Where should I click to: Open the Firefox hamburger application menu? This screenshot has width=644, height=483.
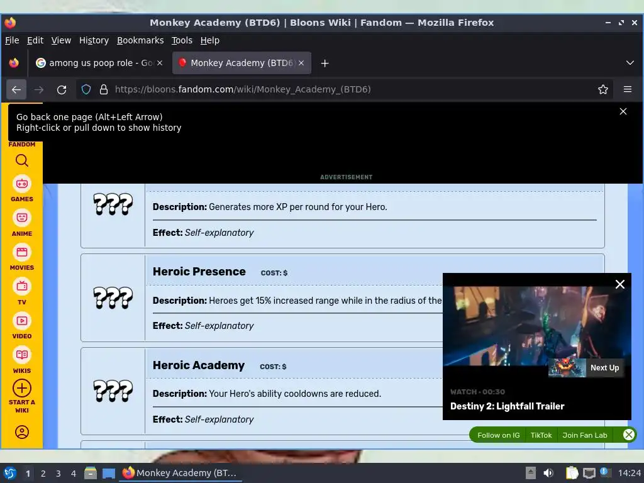pyautogui.click(x=628, y=89)
